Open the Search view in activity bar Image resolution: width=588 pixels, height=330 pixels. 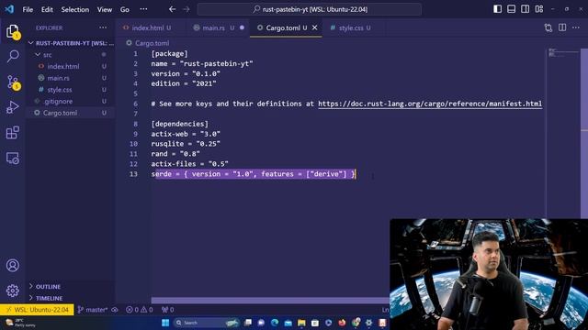(x=13, y=56)
